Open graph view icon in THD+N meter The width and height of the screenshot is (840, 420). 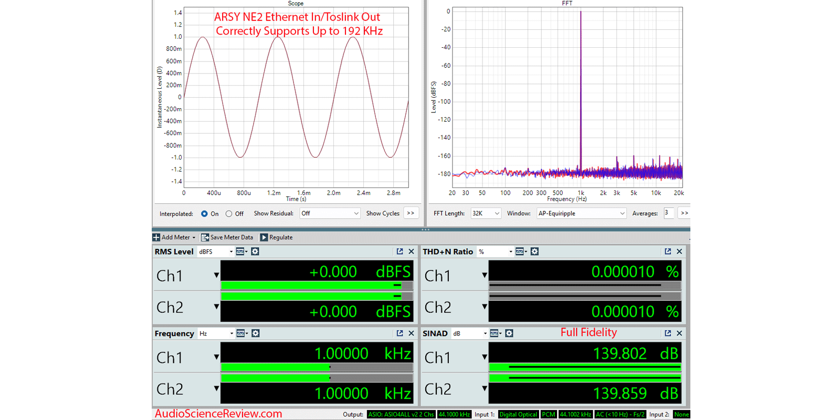[521, 251]
